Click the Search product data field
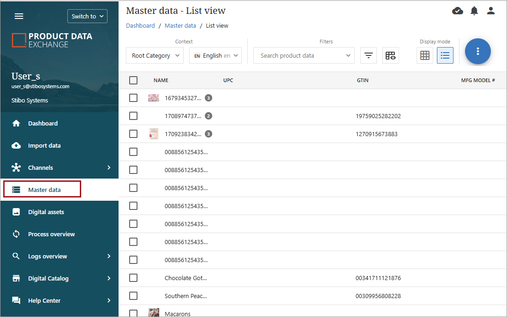Screen dimensions: 507x317 (x=300, y=55)
